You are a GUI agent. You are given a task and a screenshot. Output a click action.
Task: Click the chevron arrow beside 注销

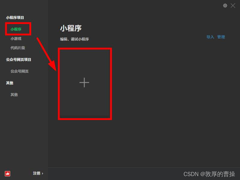(x=42, y=173)
